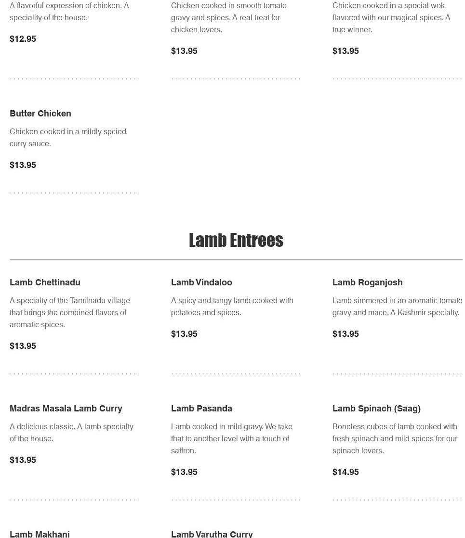Open the Lamb Vindaloo item
465x538 pixels.
[x=201, y=282]
